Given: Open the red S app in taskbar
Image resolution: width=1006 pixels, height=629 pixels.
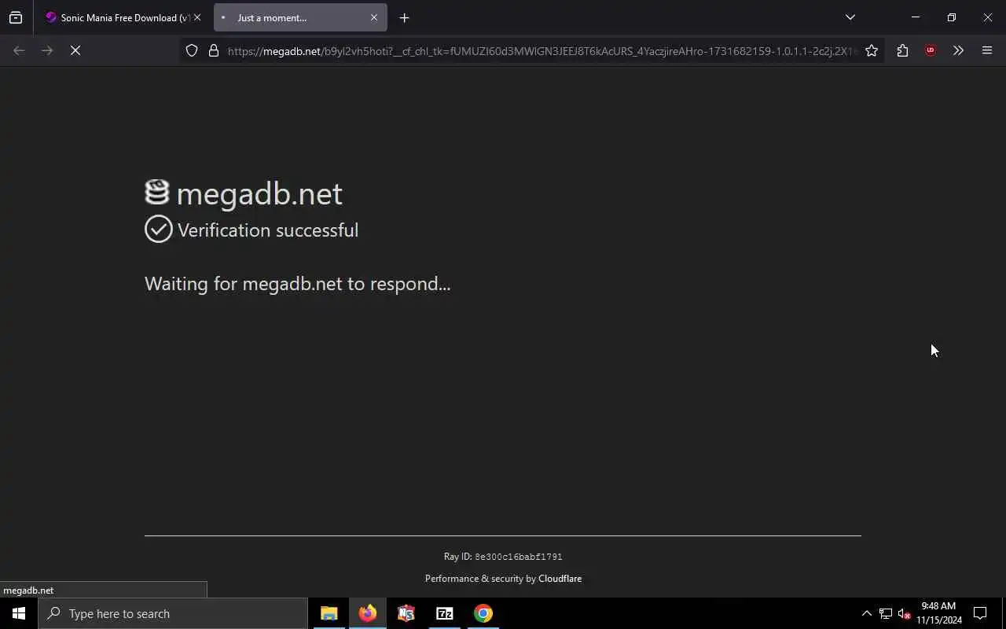Looking at the screenshot, I should 406,613.
